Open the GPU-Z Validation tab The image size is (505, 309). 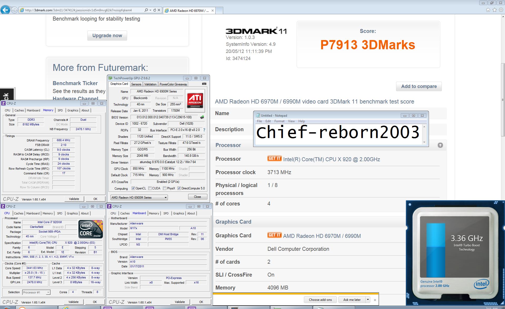(150, 84)
